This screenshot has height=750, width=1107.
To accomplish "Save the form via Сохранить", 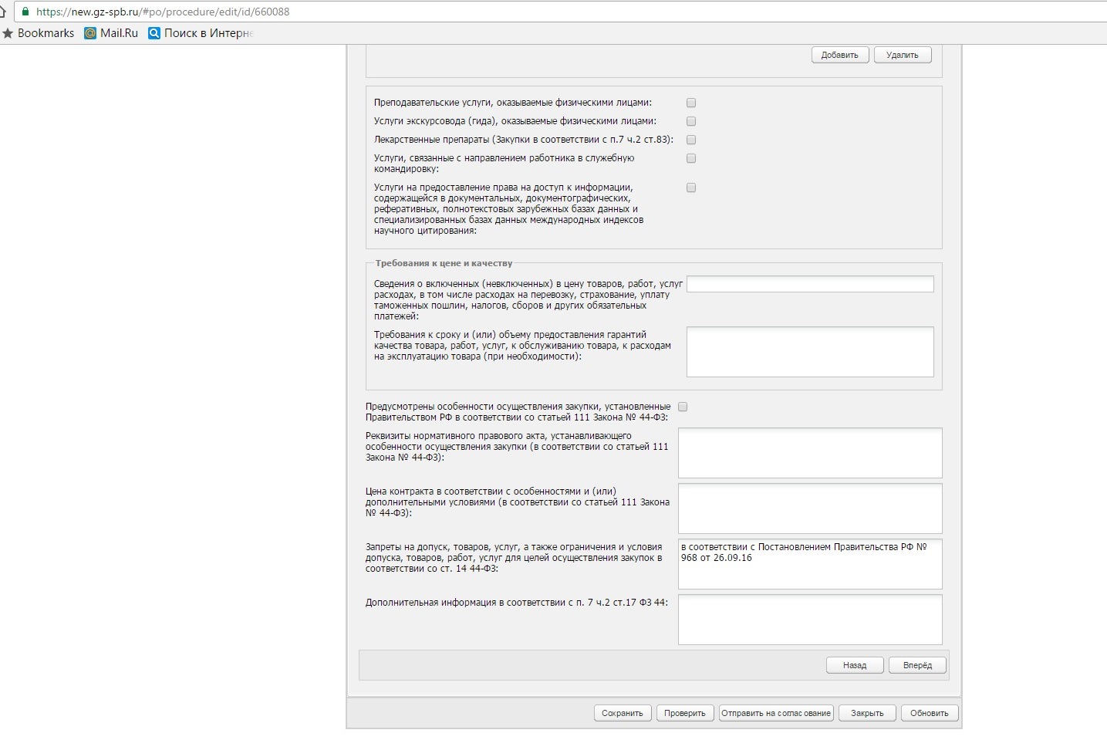I will click(623, 713).
